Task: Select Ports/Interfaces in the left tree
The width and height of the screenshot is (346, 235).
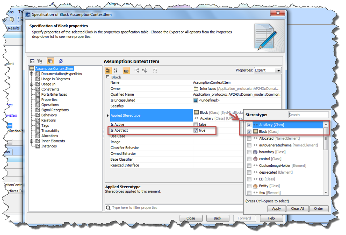Action: pos(54,95)
